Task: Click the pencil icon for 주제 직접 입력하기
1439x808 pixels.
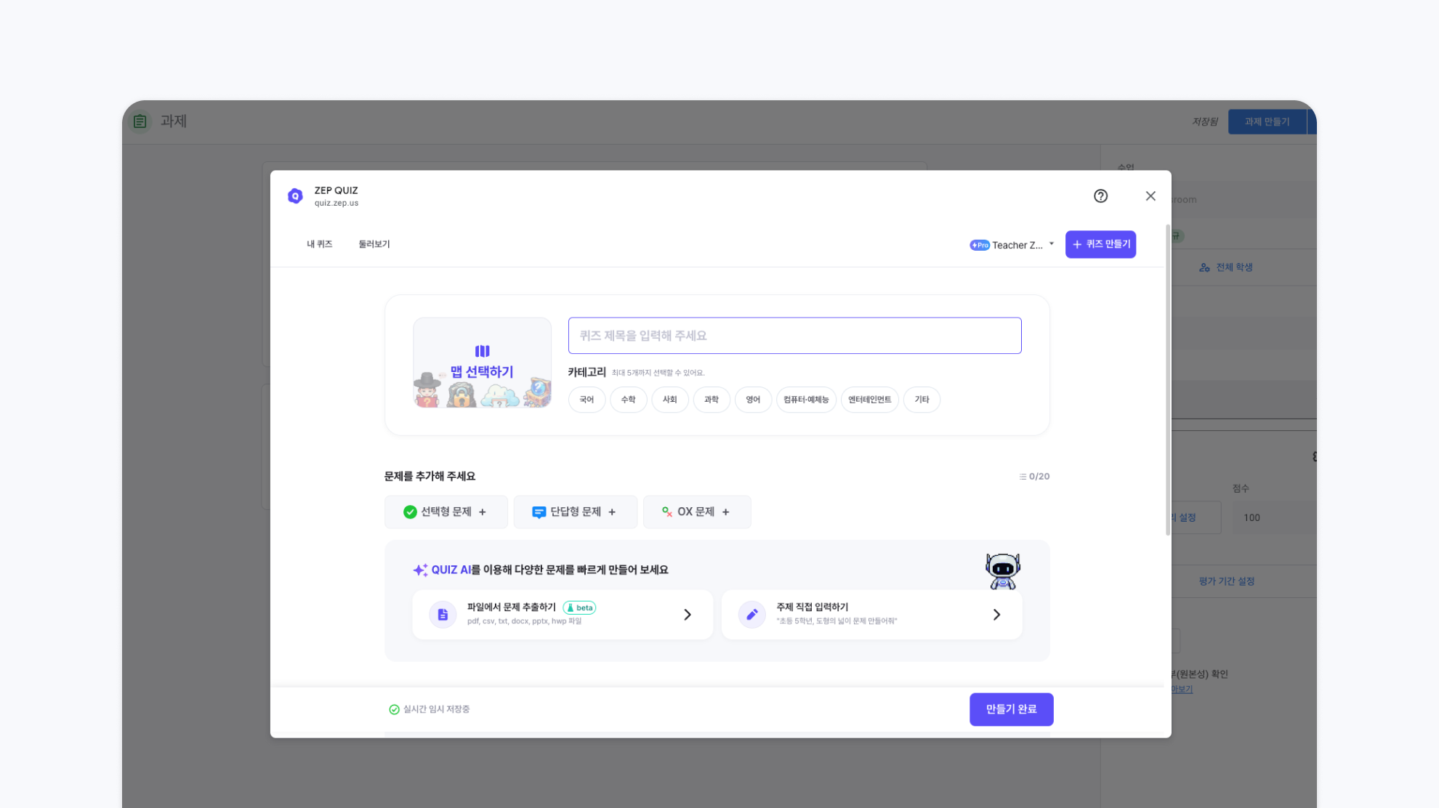Action: [752, 615]
